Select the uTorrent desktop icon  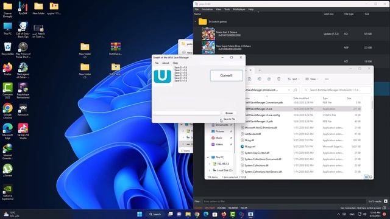[x=7, y=170]
